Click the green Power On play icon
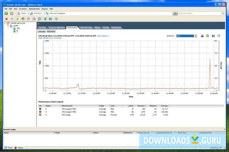Screen dimensions: 229x152 [18, 19]
